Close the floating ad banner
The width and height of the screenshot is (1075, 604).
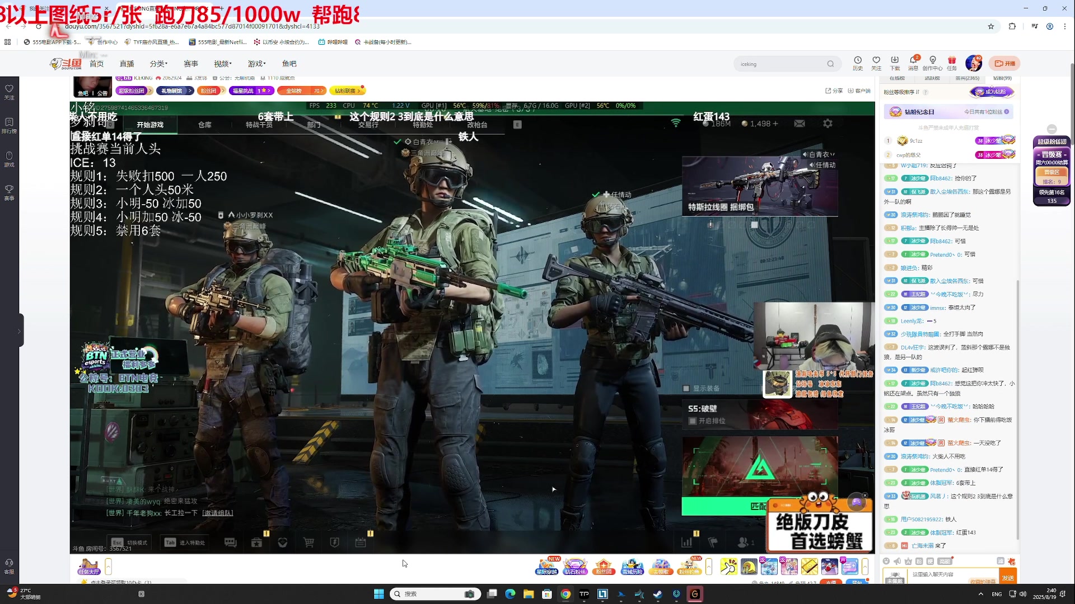865,495
